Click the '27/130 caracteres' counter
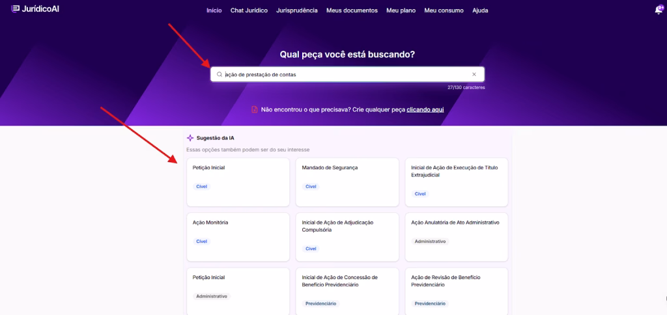The height and width of the screenshot is (315, 667). click(466, 88)
